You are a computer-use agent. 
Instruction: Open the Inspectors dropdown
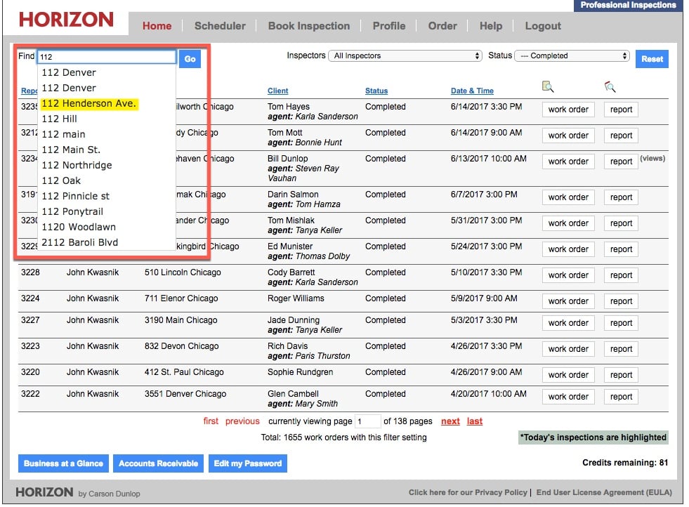[x=405, y=56]
